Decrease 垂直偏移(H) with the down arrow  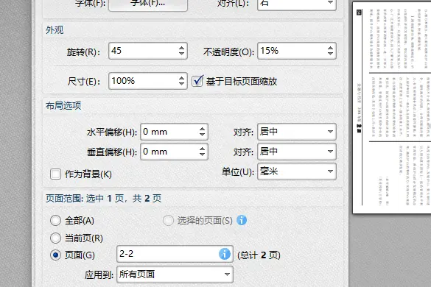pyautogui.click(x=202, y=155)
